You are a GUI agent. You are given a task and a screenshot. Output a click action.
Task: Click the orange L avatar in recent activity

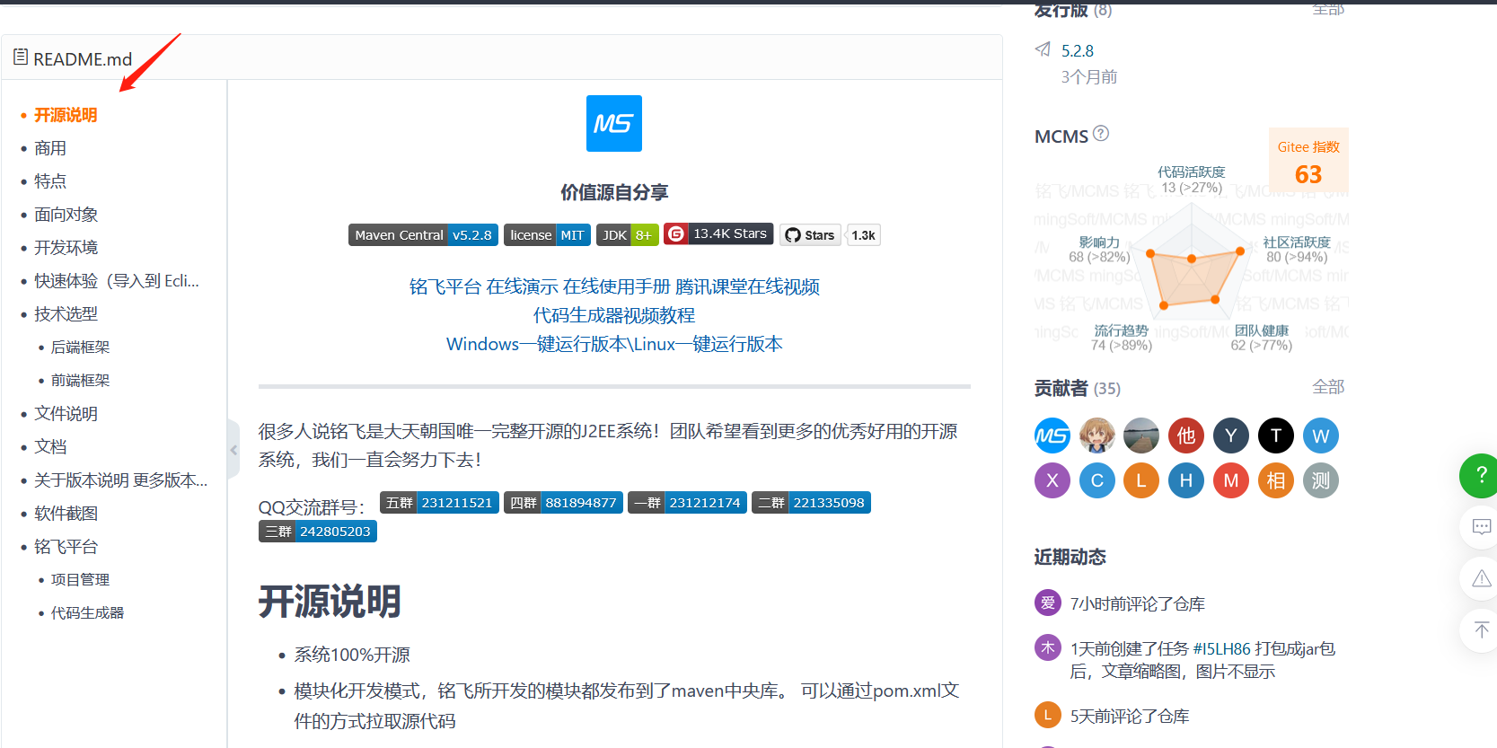1048,715
